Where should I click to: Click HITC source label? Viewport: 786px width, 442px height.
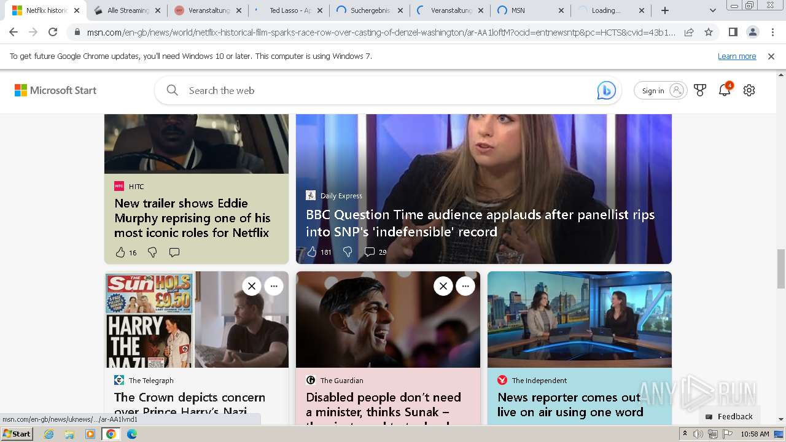136,186
